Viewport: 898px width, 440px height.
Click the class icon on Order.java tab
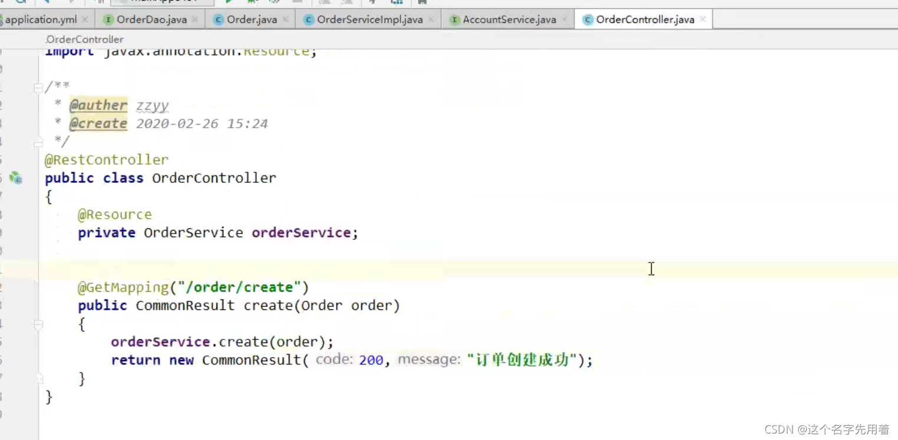[x=219, y=19]
